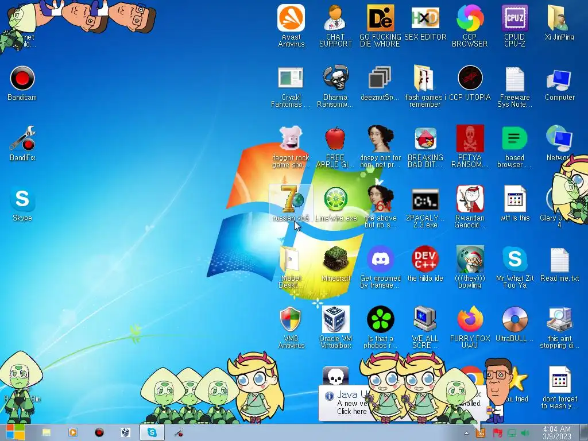Open the BREAKING BAD BIT... Angry Birds icon
The width and height of the screenshot is (588, 441).
click(425, 147)
